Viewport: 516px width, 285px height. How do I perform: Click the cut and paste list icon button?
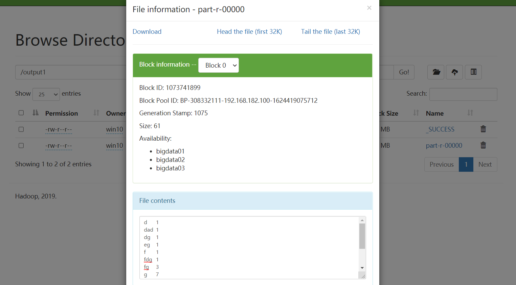coord(473,72)
